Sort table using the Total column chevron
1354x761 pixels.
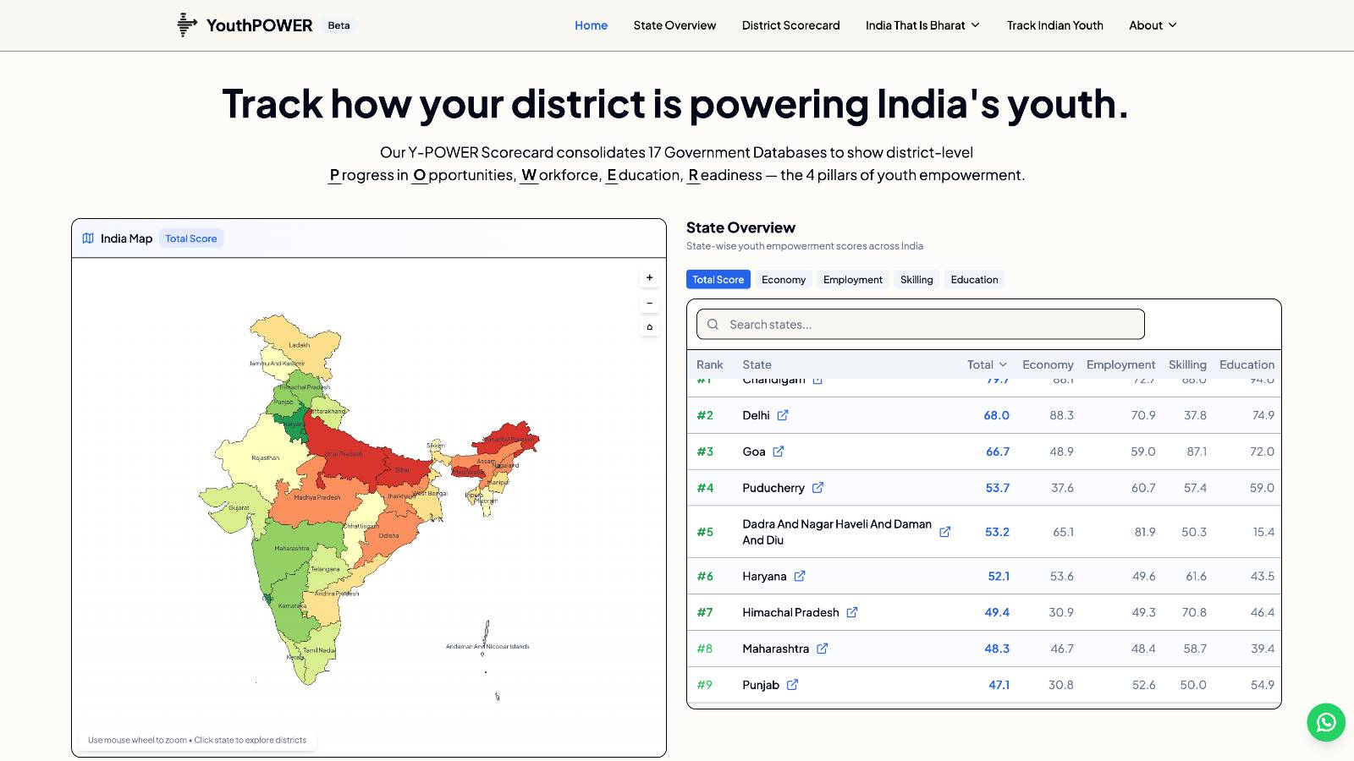point(1005,364)
